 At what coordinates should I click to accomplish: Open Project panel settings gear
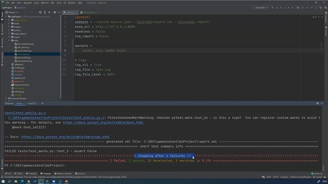pos(55,12)
